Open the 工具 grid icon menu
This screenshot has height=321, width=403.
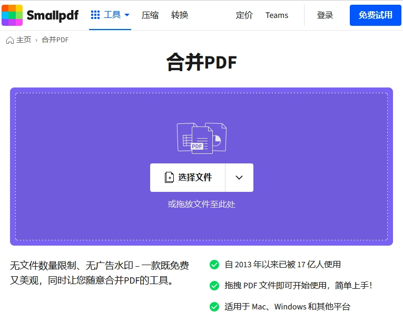coord(95,15)
